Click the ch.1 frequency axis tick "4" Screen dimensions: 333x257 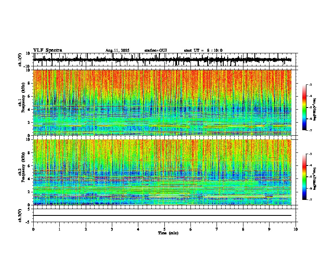point(29,110)
